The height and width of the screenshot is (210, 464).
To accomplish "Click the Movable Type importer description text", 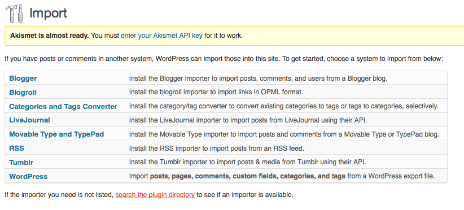I will 284,134.
